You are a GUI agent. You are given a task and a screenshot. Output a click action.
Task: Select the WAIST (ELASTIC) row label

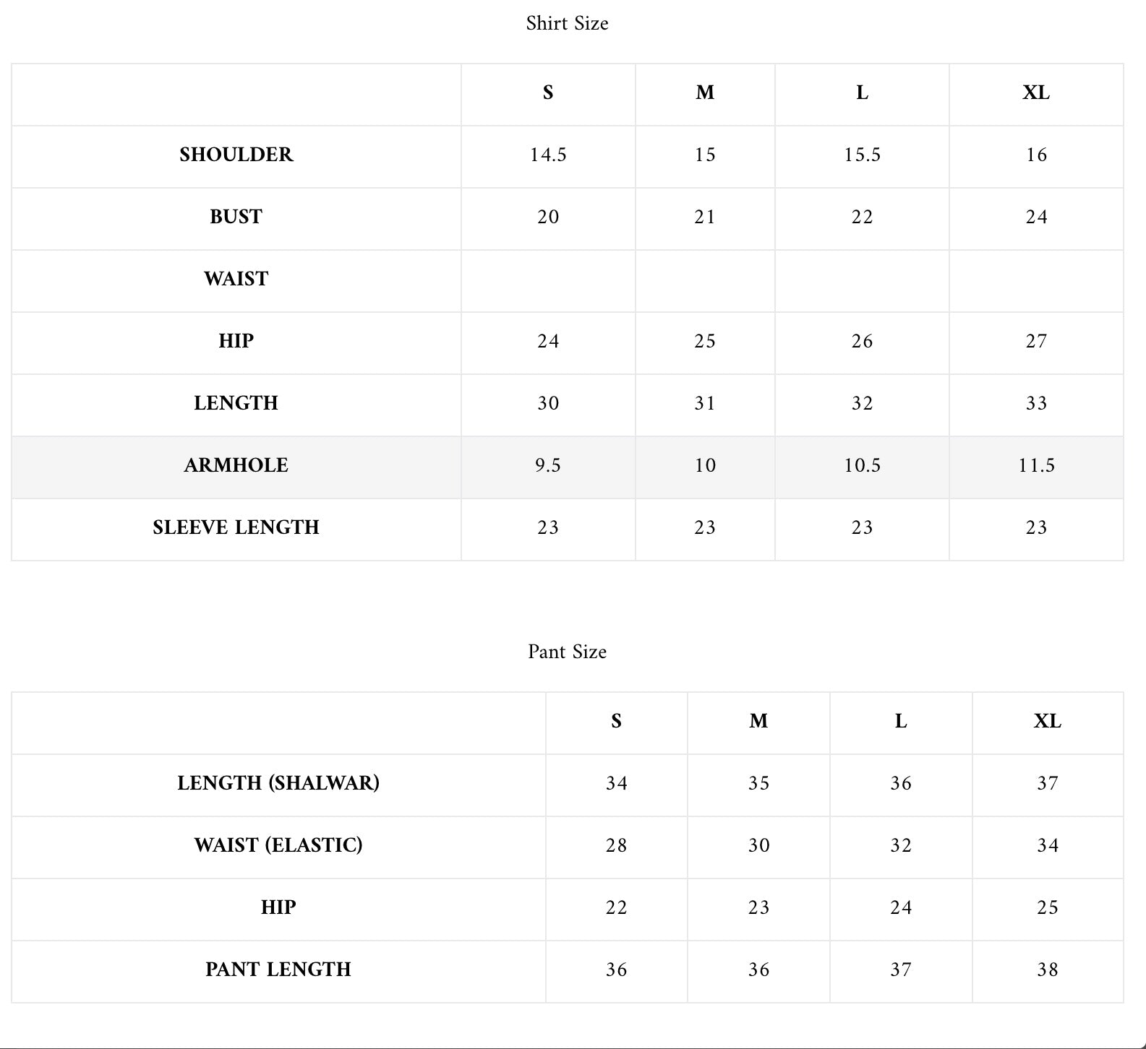pos(278,845)
